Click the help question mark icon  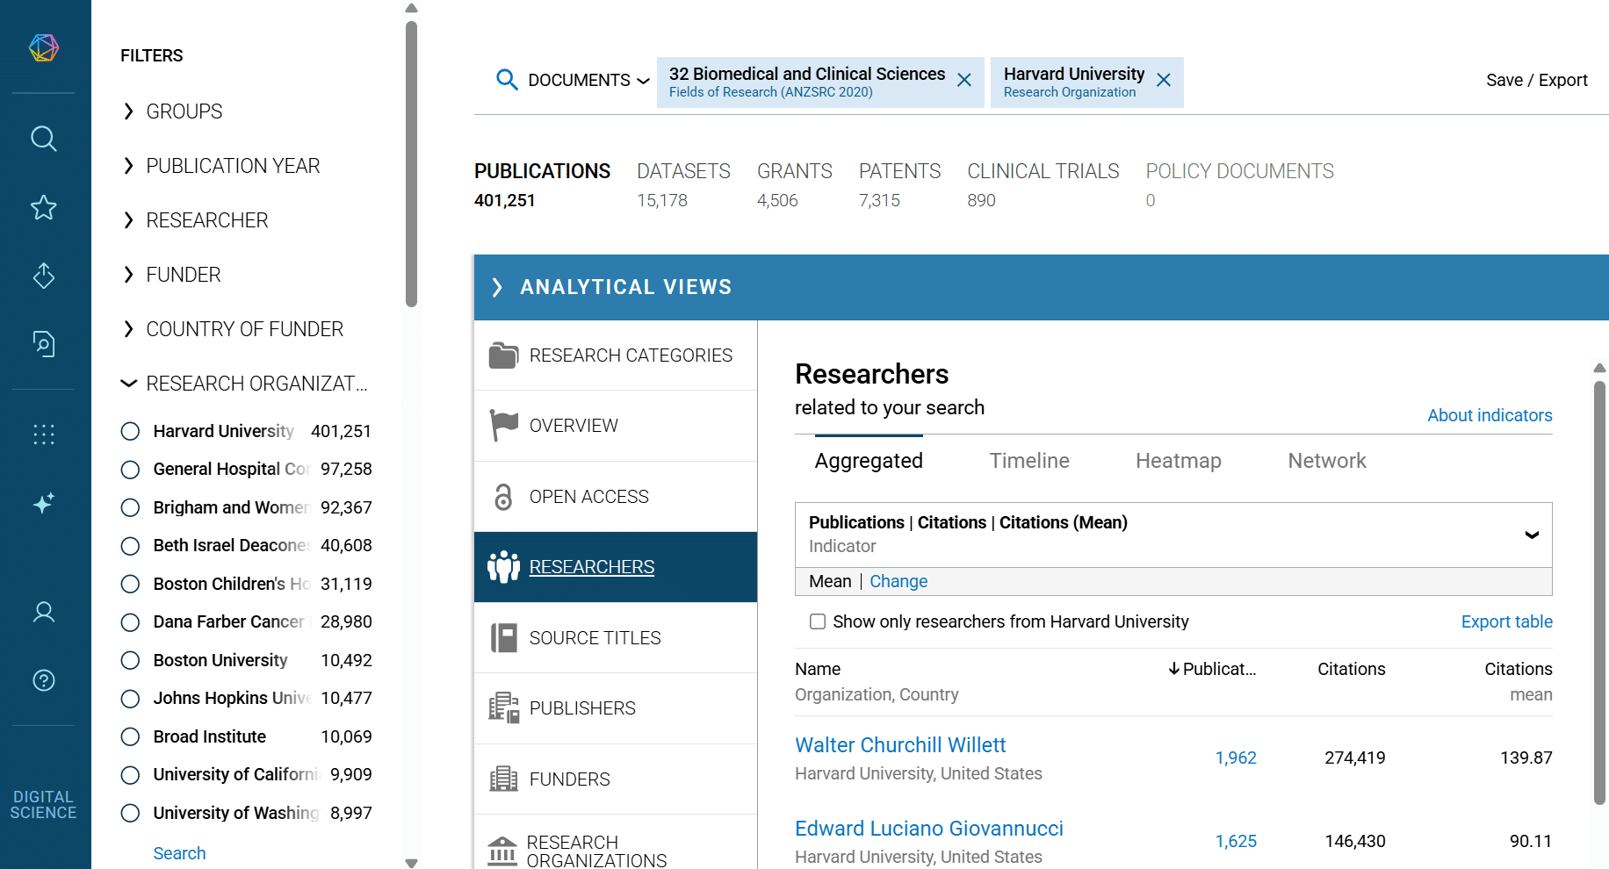[44, 680]
